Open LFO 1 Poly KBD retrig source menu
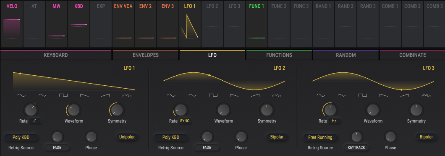The image size is (445, 156). point(21,137)
